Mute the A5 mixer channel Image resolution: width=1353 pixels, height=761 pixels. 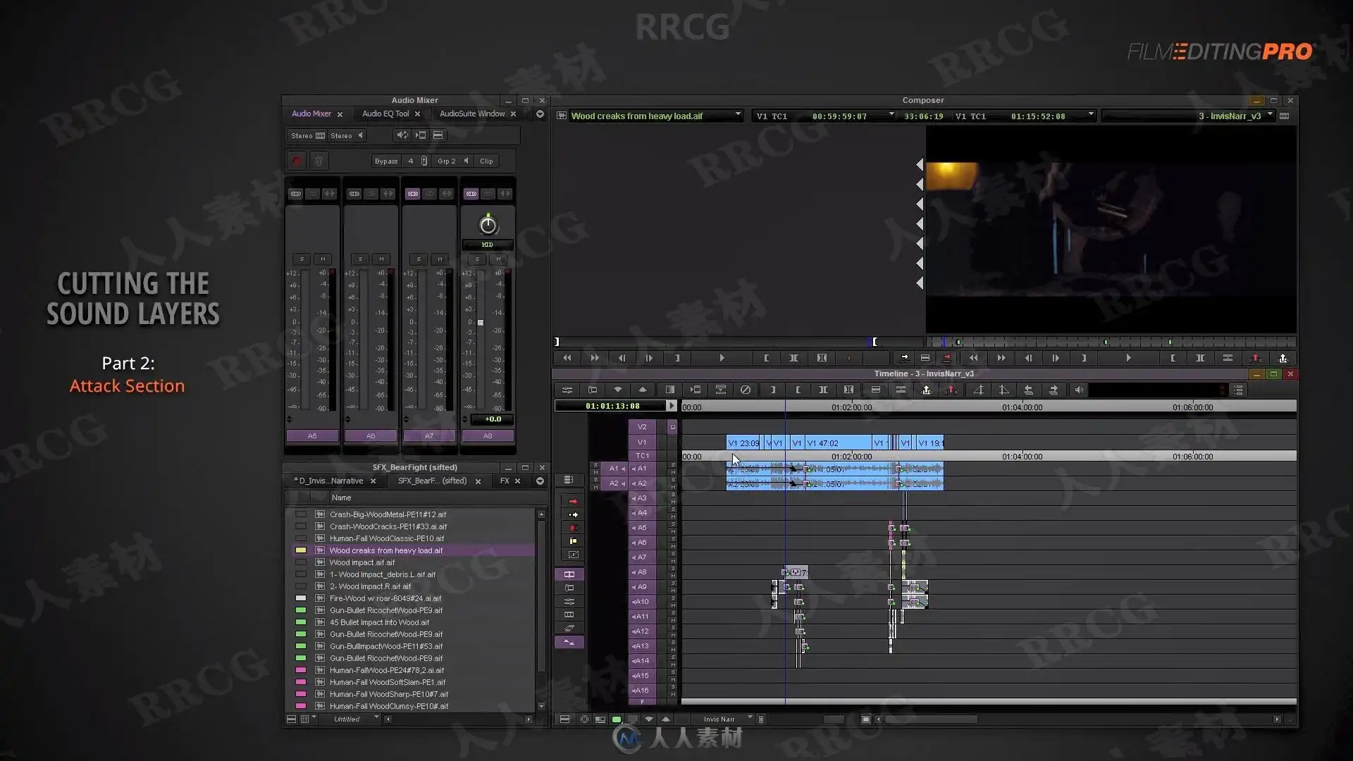(323, 259)
